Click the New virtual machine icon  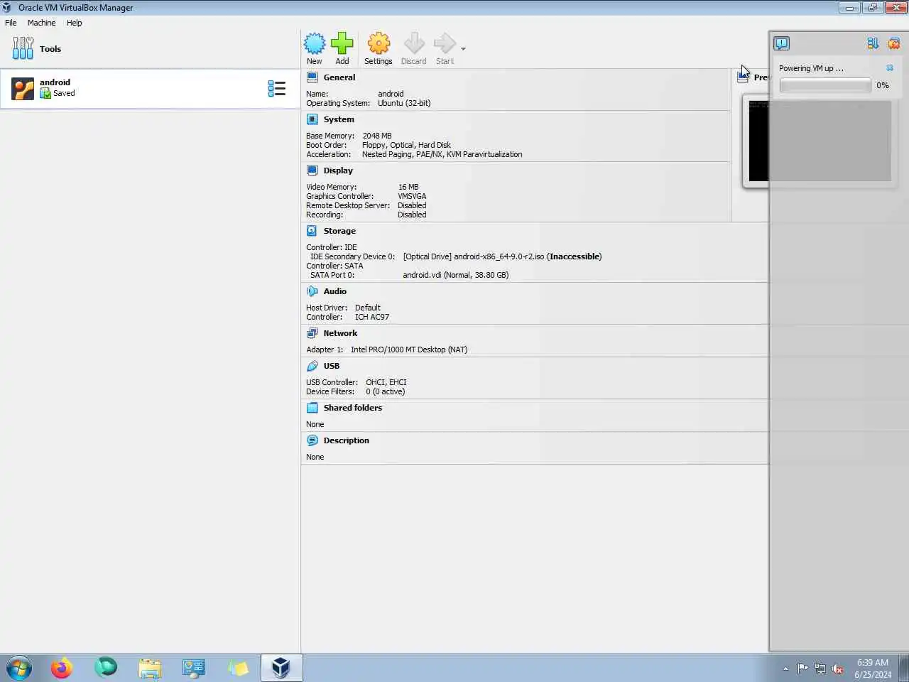click(x=315, y=43)
